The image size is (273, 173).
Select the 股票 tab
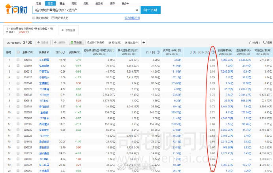(50, 3)
